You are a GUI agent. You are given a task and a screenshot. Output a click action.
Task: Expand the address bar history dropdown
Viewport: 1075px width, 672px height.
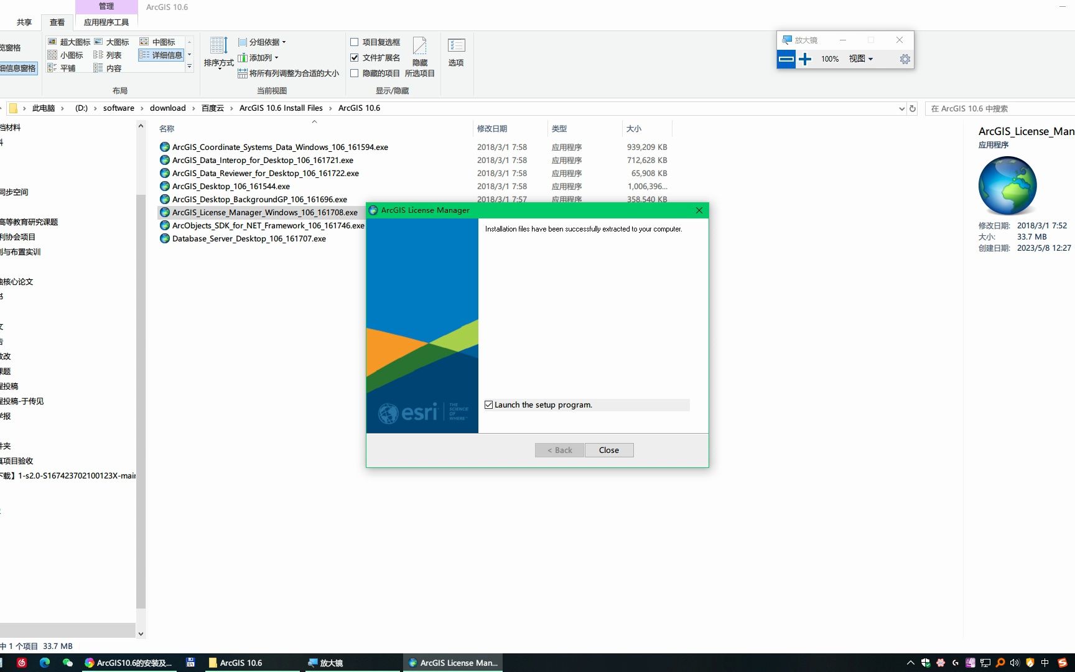pyautogui.click(x=901, y=108)
